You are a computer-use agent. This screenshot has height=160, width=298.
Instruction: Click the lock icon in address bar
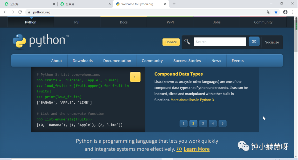pyautogui.click(x=29, y=12)
